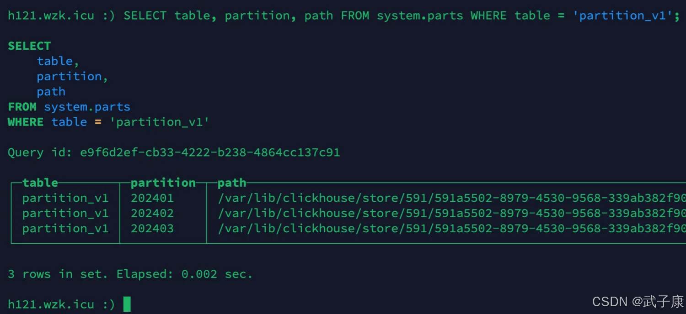Select partition cell 202402

tap(152, 213)
